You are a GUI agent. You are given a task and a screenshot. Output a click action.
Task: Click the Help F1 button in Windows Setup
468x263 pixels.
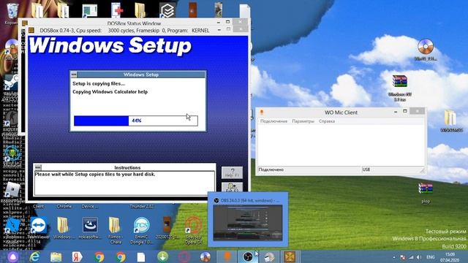[232, 172]
